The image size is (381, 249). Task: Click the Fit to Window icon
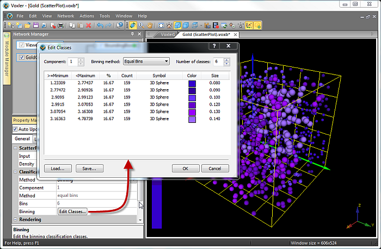[161, 25]
